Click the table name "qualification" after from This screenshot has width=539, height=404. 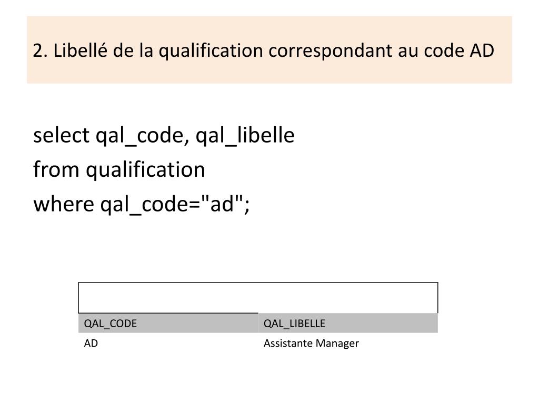pyautogui.click(x=145, y=170)
